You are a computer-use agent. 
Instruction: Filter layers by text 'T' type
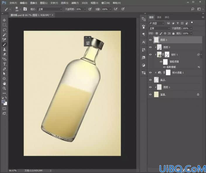178,23
